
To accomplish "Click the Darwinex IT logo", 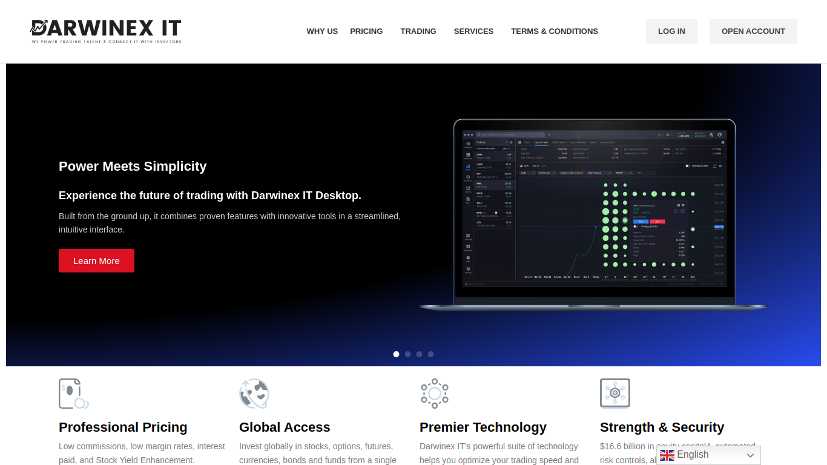I will tap(106, 31).
